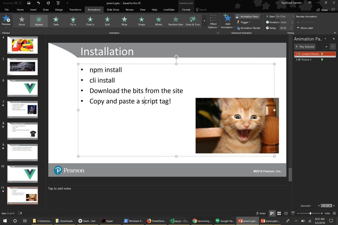Toggle the Animation Pane button

247,17
